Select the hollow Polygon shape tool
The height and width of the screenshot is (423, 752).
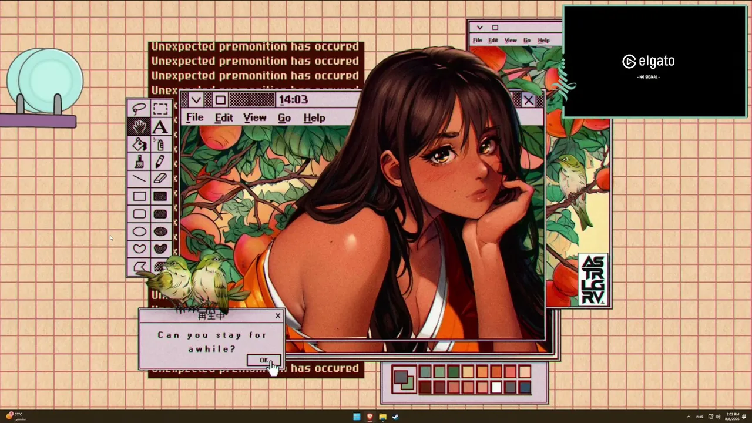[x=139, y=267]
